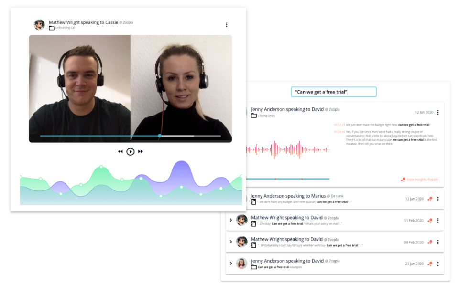Expand the 08 Feb 2020 Mathew Wright call

click(230, 242)
